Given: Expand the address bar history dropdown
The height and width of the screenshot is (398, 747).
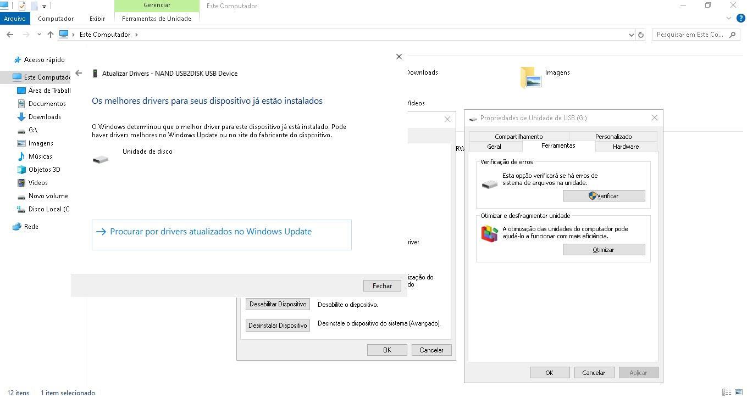Looking at the screenshot, I should [631, 35].
